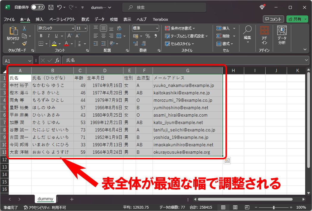312x211 pixels.
Task: Click the save floppy disk icon
Action: 51,7
